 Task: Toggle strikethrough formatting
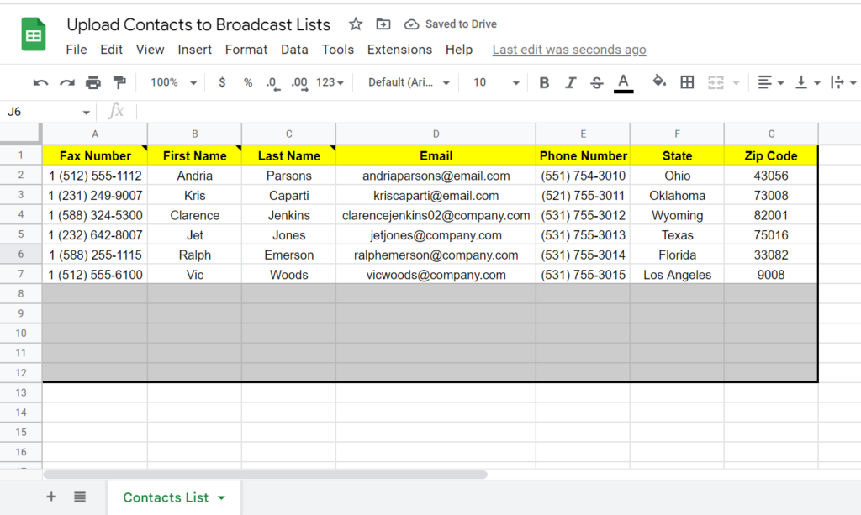pos(597,83)
